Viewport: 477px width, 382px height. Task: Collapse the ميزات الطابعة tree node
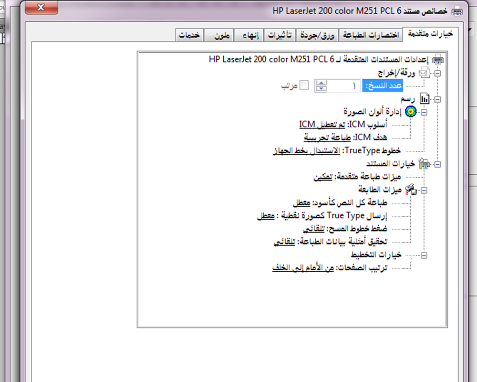[x=424, y=191]
